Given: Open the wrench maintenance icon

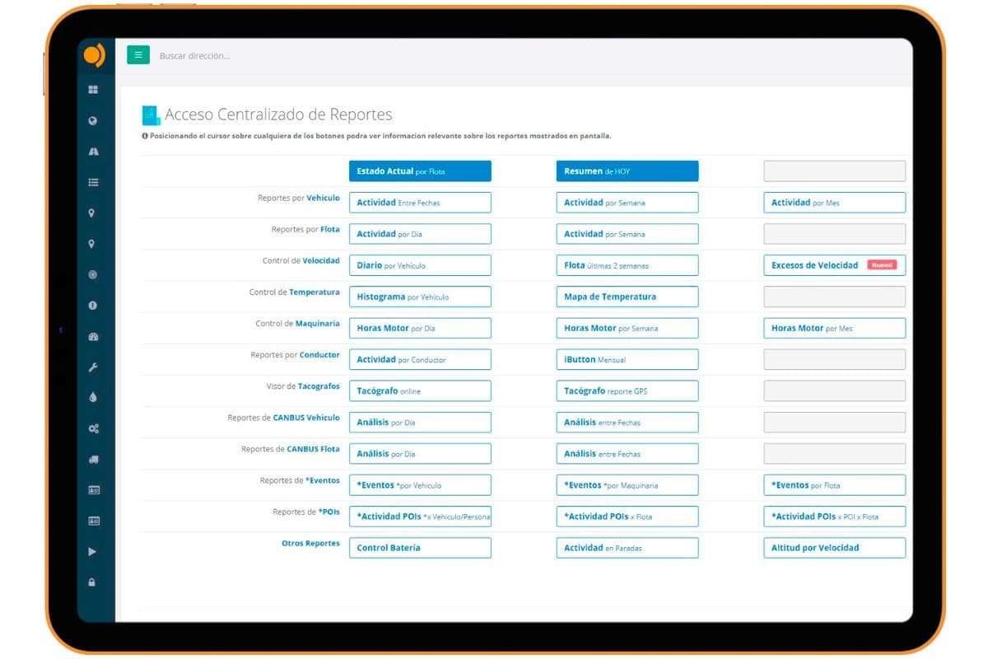Looking at the screenshot, I should click(92, 367).
